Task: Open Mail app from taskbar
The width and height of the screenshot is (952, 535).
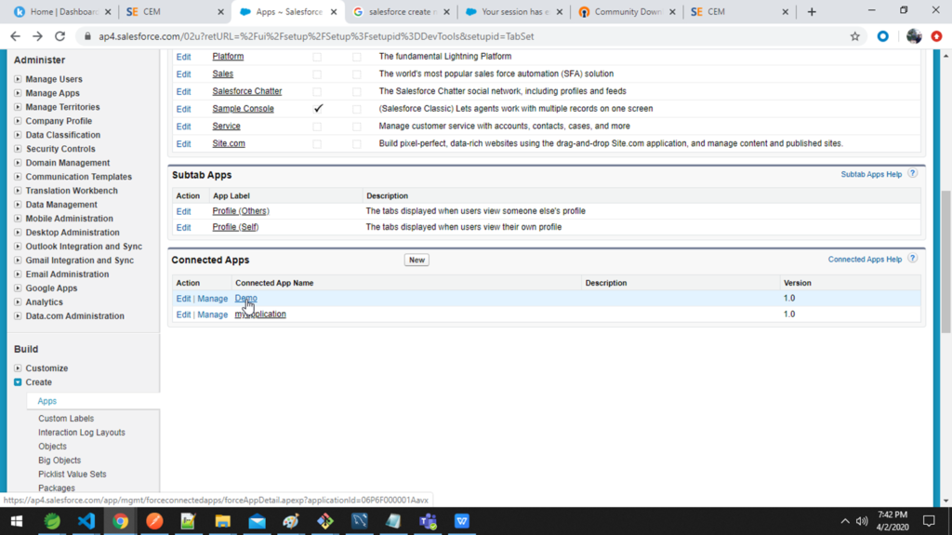Action: [x=257, y=521]
